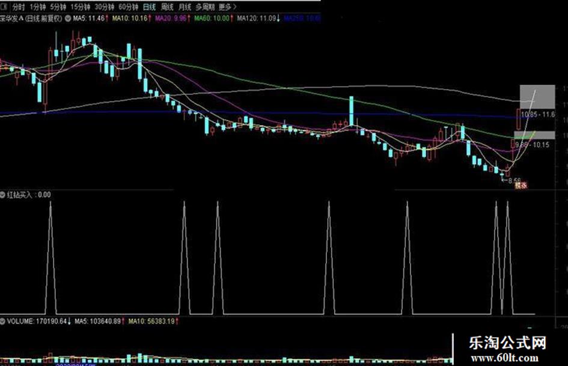Click the tall cyan candle mid-chart

click(352, 111)
